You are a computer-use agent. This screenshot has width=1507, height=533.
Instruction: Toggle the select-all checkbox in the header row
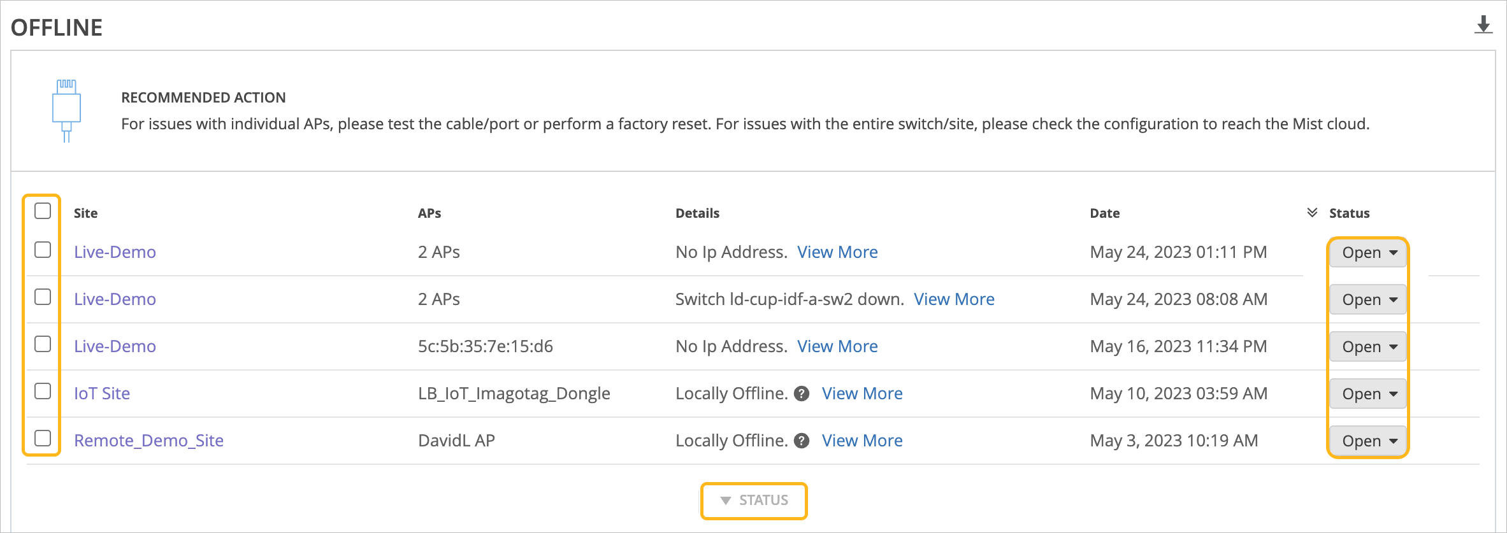point(43,211)
